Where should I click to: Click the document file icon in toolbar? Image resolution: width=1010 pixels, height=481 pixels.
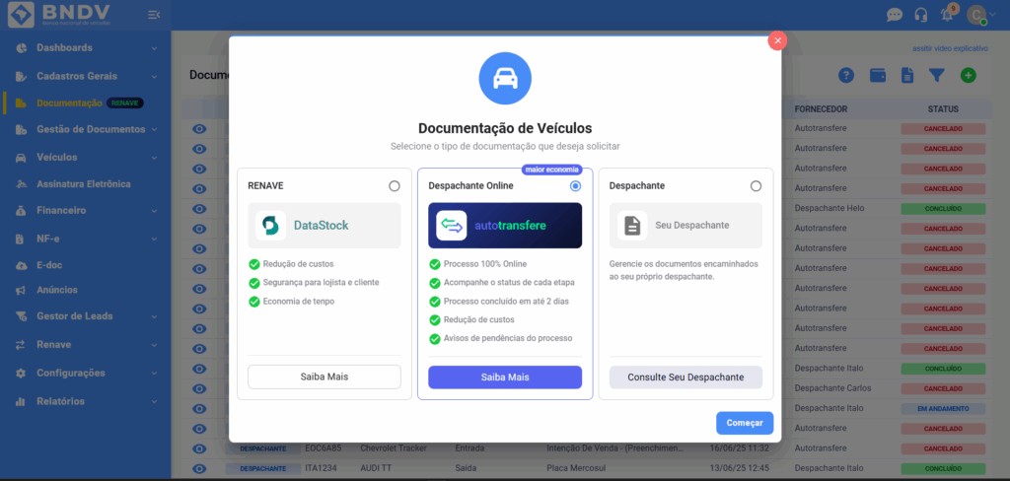[x=907, y=75]
